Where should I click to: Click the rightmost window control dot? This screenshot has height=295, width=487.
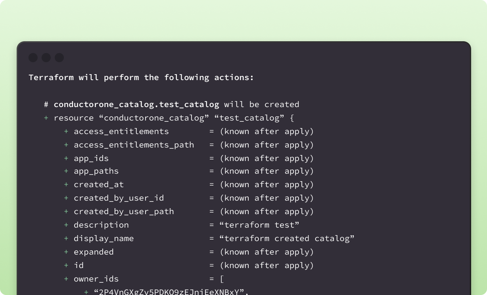(59, 58)
